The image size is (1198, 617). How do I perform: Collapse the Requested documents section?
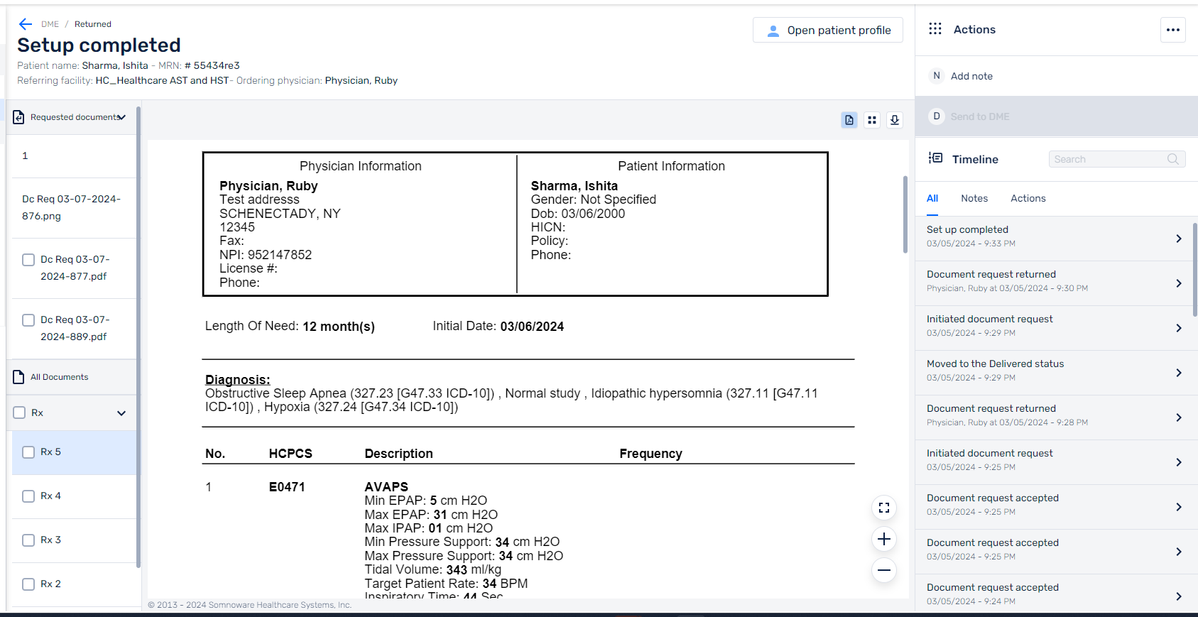[x=122, y=117]
